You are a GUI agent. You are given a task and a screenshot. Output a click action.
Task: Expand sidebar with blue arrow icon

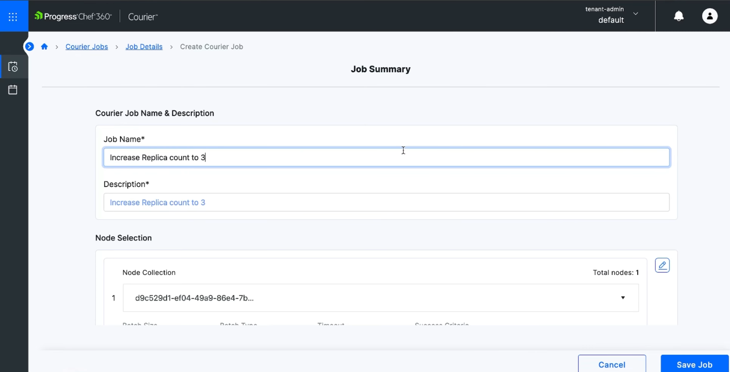(29, 47)
